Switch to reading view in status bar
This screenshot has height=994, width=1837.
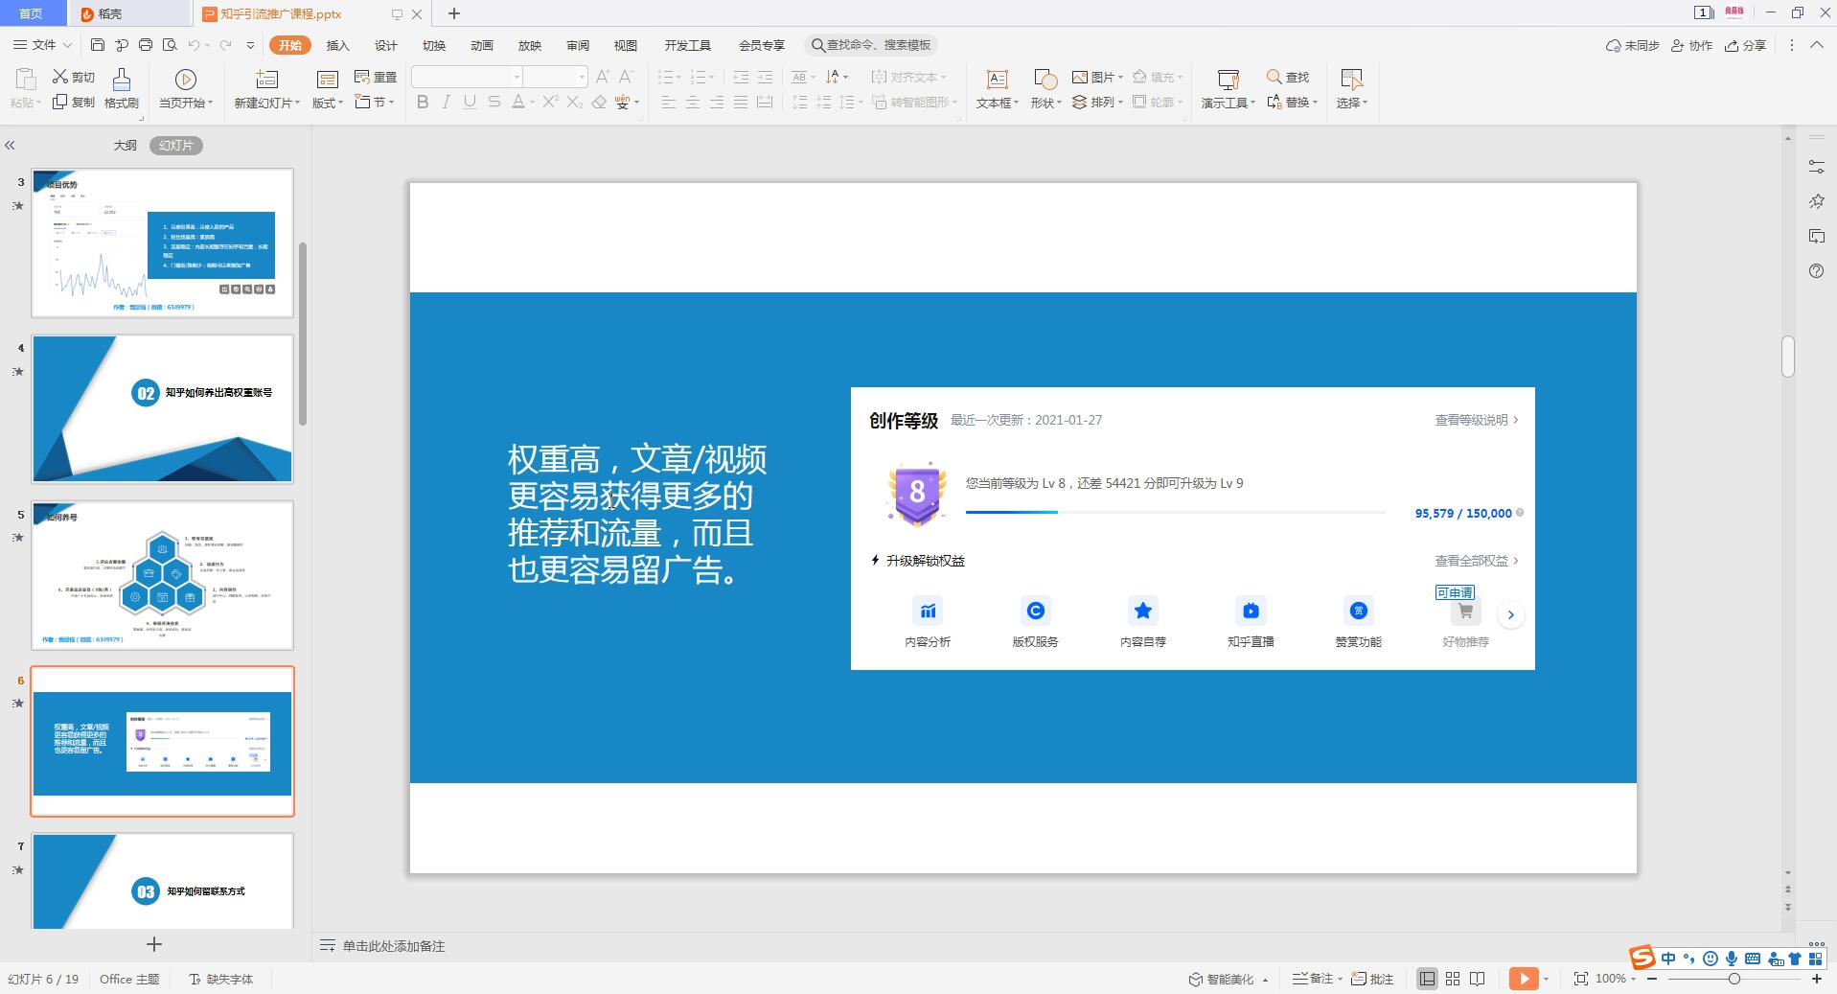(x=1478, y=979)
